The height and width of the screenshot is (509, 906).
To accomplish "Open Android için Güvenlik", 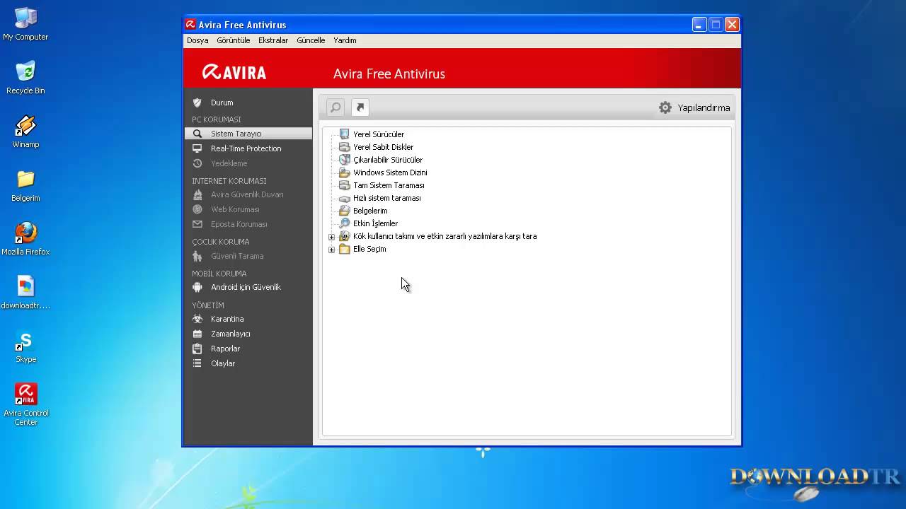I will point(248,287).
